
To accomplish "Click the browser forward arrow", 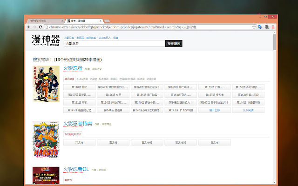I will 34,27.
